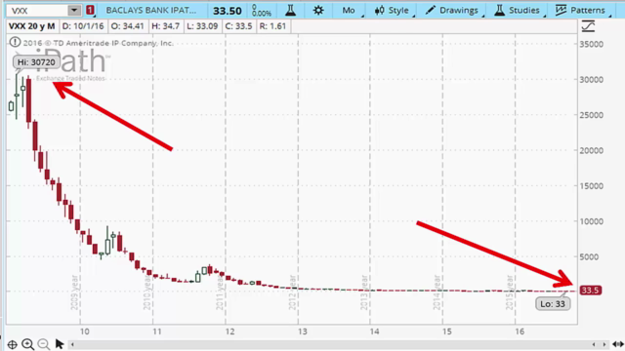Image resolution: width=625 pixels, height=351 pixels.
Task: Click the scroll right arrow near bottom right corner
Action: (x=604, y=344)
